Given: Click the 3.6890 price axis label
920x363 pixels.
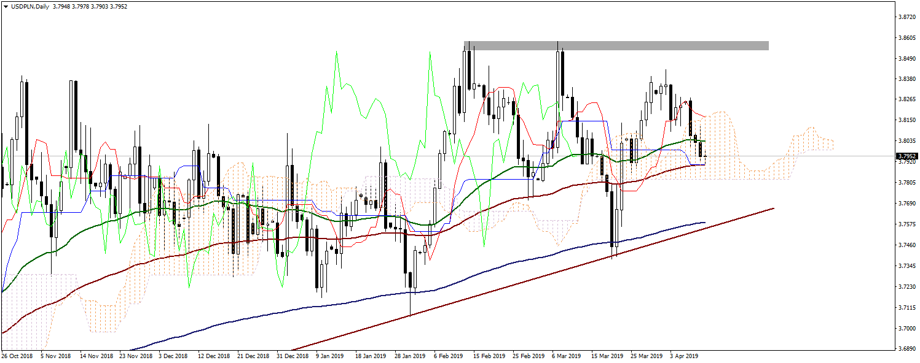Looking at the screenshot, I should click(x=906, y=349).
